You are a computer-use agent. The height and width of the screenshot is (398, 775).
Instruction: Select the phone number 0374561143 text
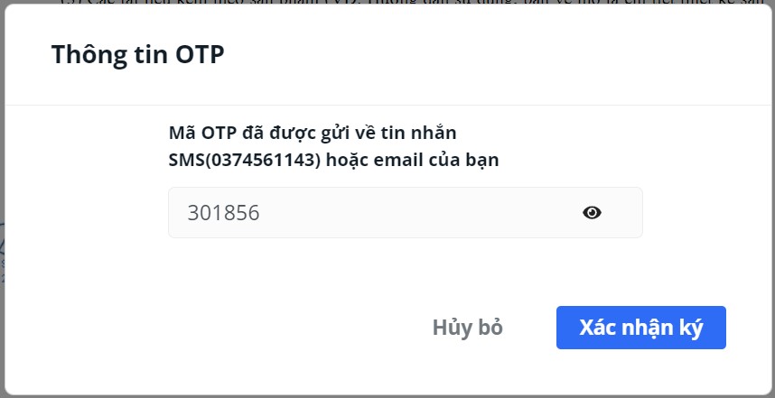[x=263, y=160]
